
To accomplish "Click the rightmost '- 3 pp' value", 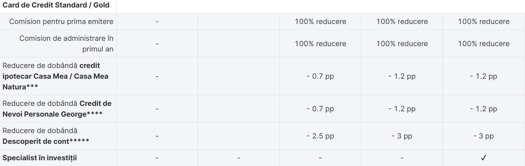I will click(x=483, y=136).
